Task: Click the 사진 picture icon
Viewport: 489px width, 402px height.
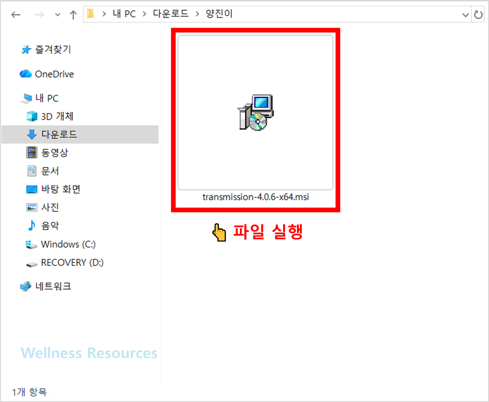Action: (x=32, y=208)
